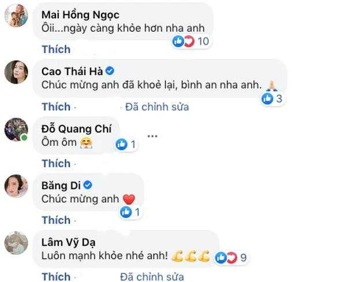
Task: Click Thích below Đỗ Quang Chí's comment
Action: click(56, 163)
